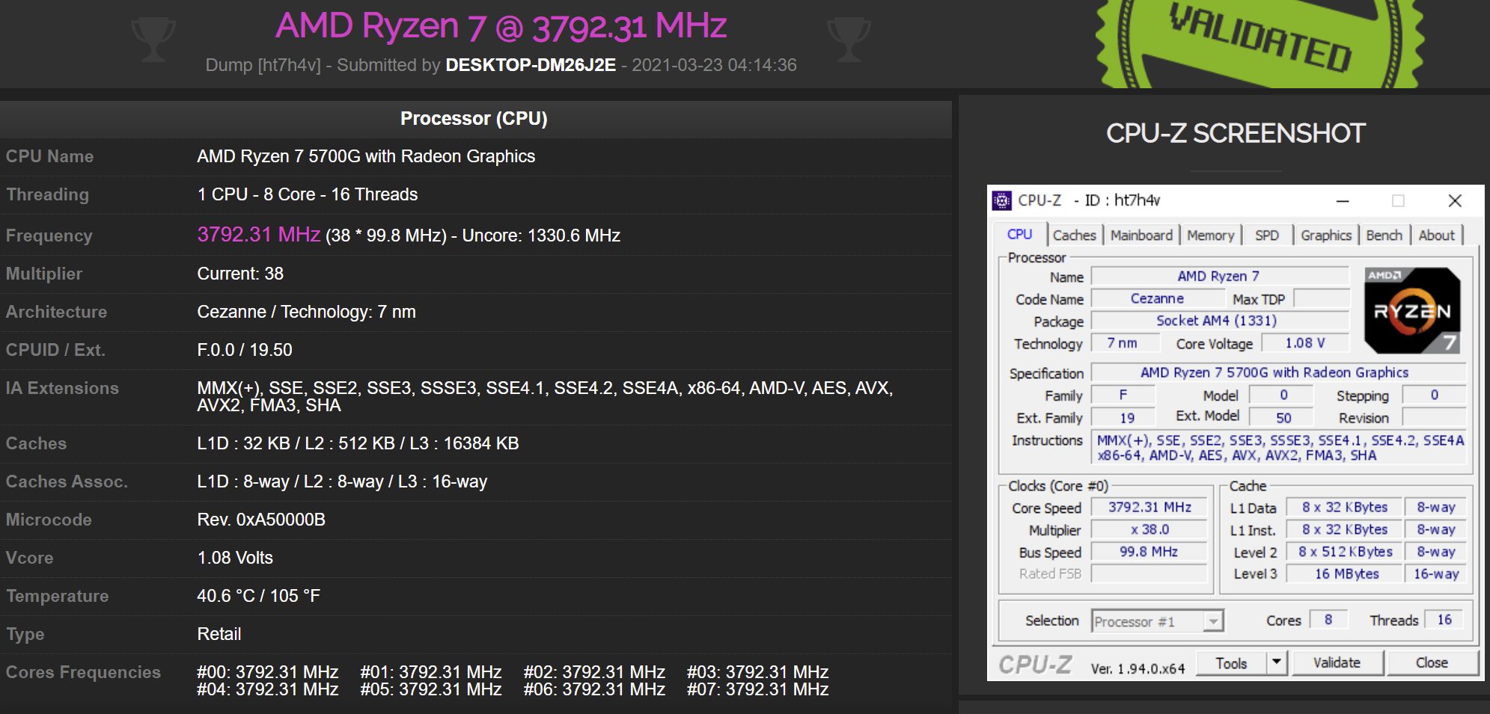1490x714 pixels.
Task: Click the left trophy icon in header
Action: click(x=153, y=40)
